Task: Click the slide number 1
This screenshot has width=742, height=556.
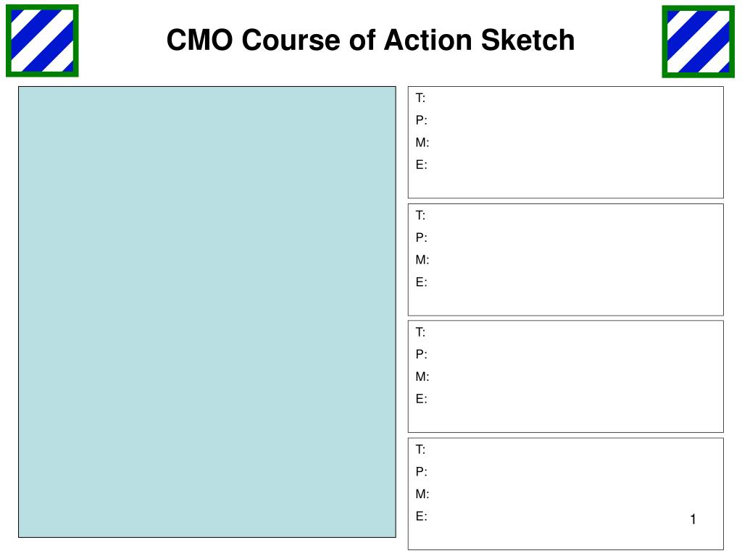Action: pyautogui.click(x=693, y=519)
